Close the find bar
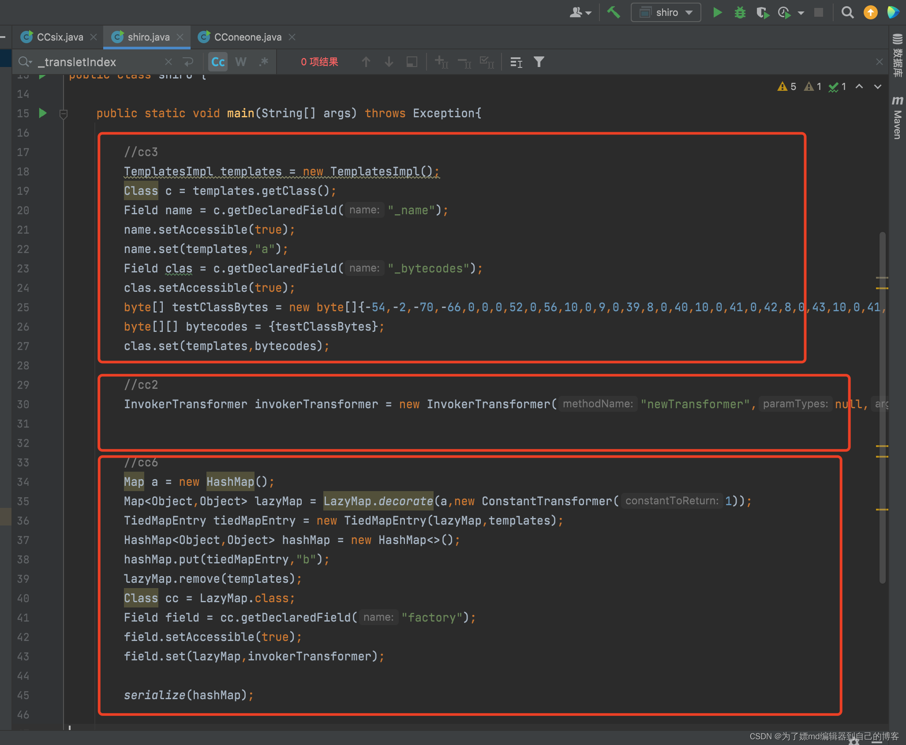 click(x=880, y=62)
